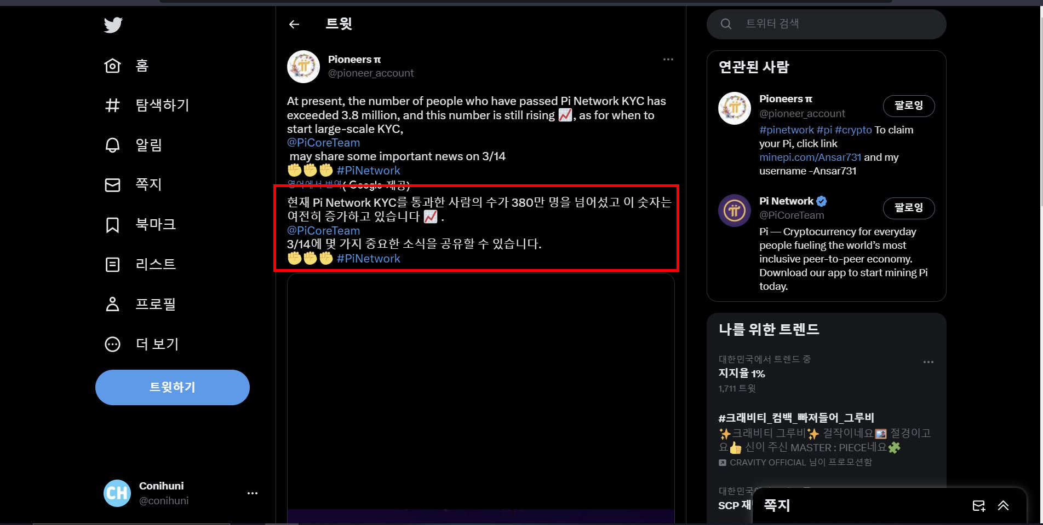The width and height of the screenshot is (1043, 525).
Task: Select 프로필 menu item
Action: (156, 304)
